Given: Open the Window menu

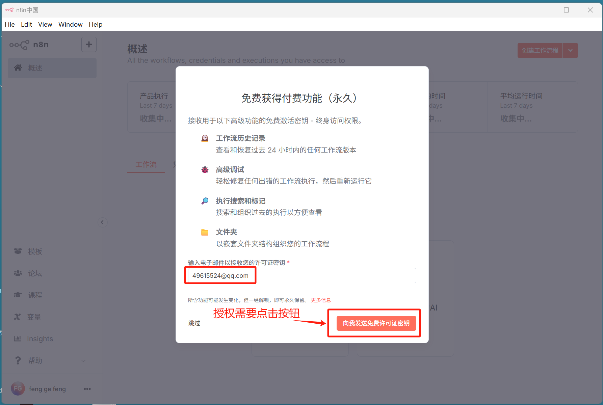Looking at the screenshot, I should 70,24.
